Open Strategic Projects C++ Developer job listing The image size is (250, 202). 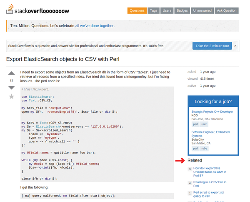212,111
